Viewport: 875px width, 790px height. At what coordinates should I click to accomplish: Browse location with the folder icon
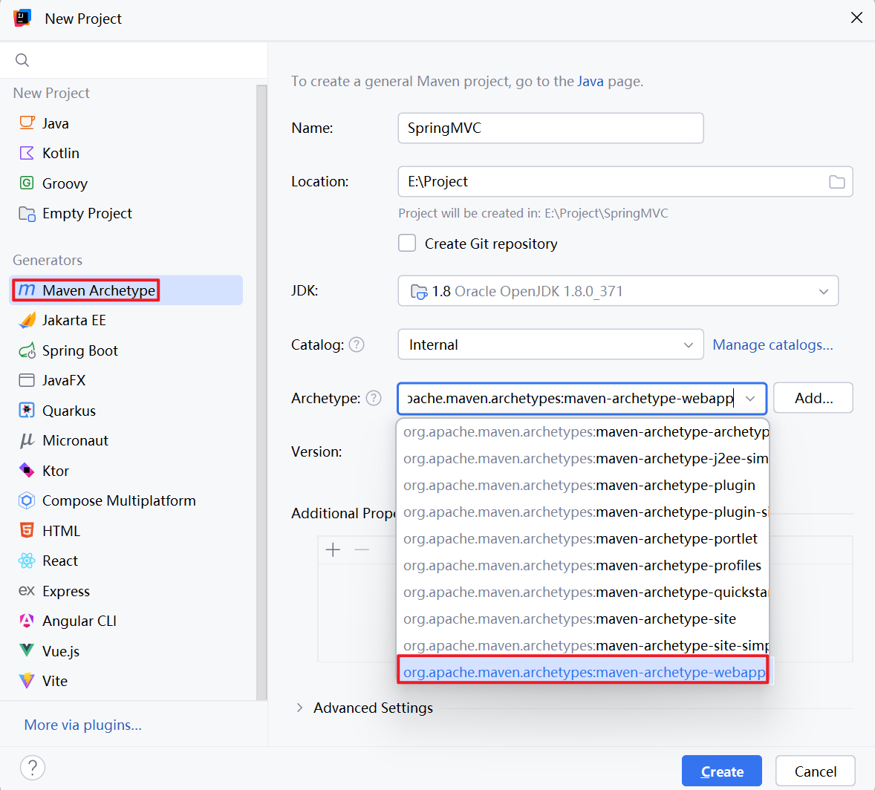(x=836, y=182)
